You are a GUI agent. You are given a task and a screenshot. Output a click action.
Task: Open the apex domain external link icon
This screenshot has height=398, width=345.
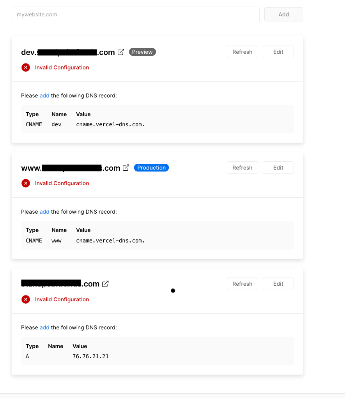click(x=105, y=283)
